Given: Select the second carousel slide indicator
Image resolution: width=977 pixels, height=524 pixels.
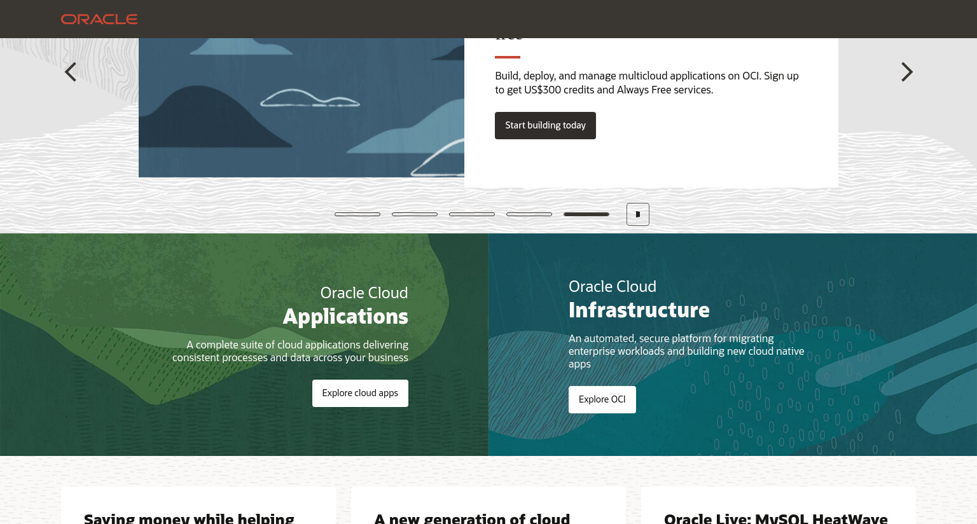Looking at the screenshot, I should click(x=415, y=214).
